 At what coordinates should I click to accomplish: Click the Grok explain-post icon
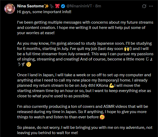tap(144, 6)
